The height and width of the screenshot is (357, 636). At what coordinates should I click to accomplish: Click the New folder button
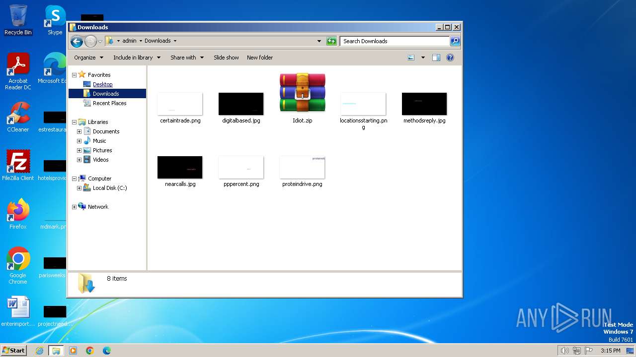coord(260,58)
